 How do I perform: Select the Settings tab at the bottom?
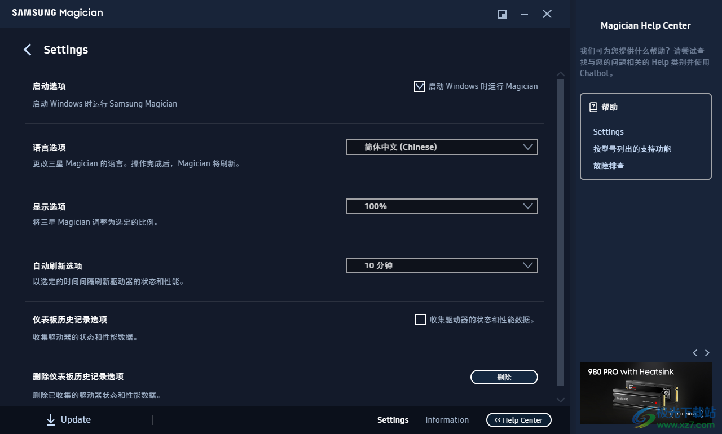pos(393,419)
